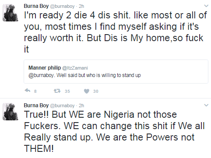Open Burna Boy name on first tweet
Viewport: 211px width, 158px height.
pyautogui.click(x=36, y=6)
